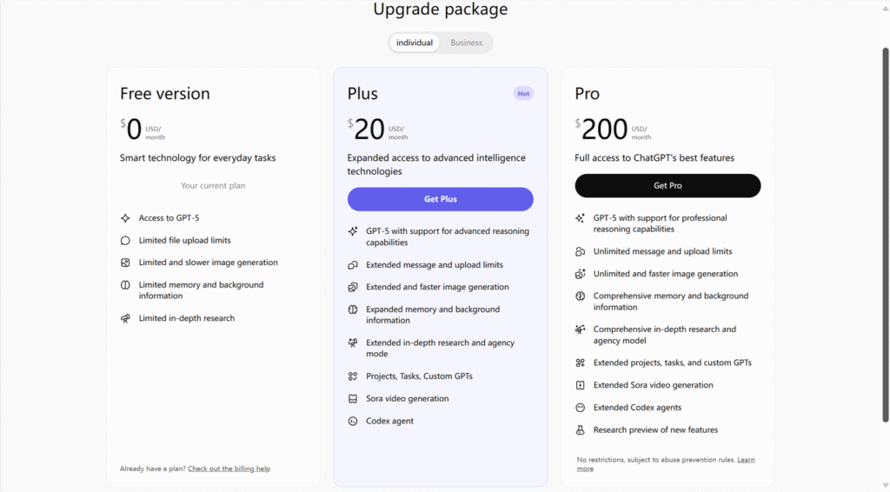Click the Limited and slower image generation icon
This screenshot has height=492, width=890.
click(125, 263)
